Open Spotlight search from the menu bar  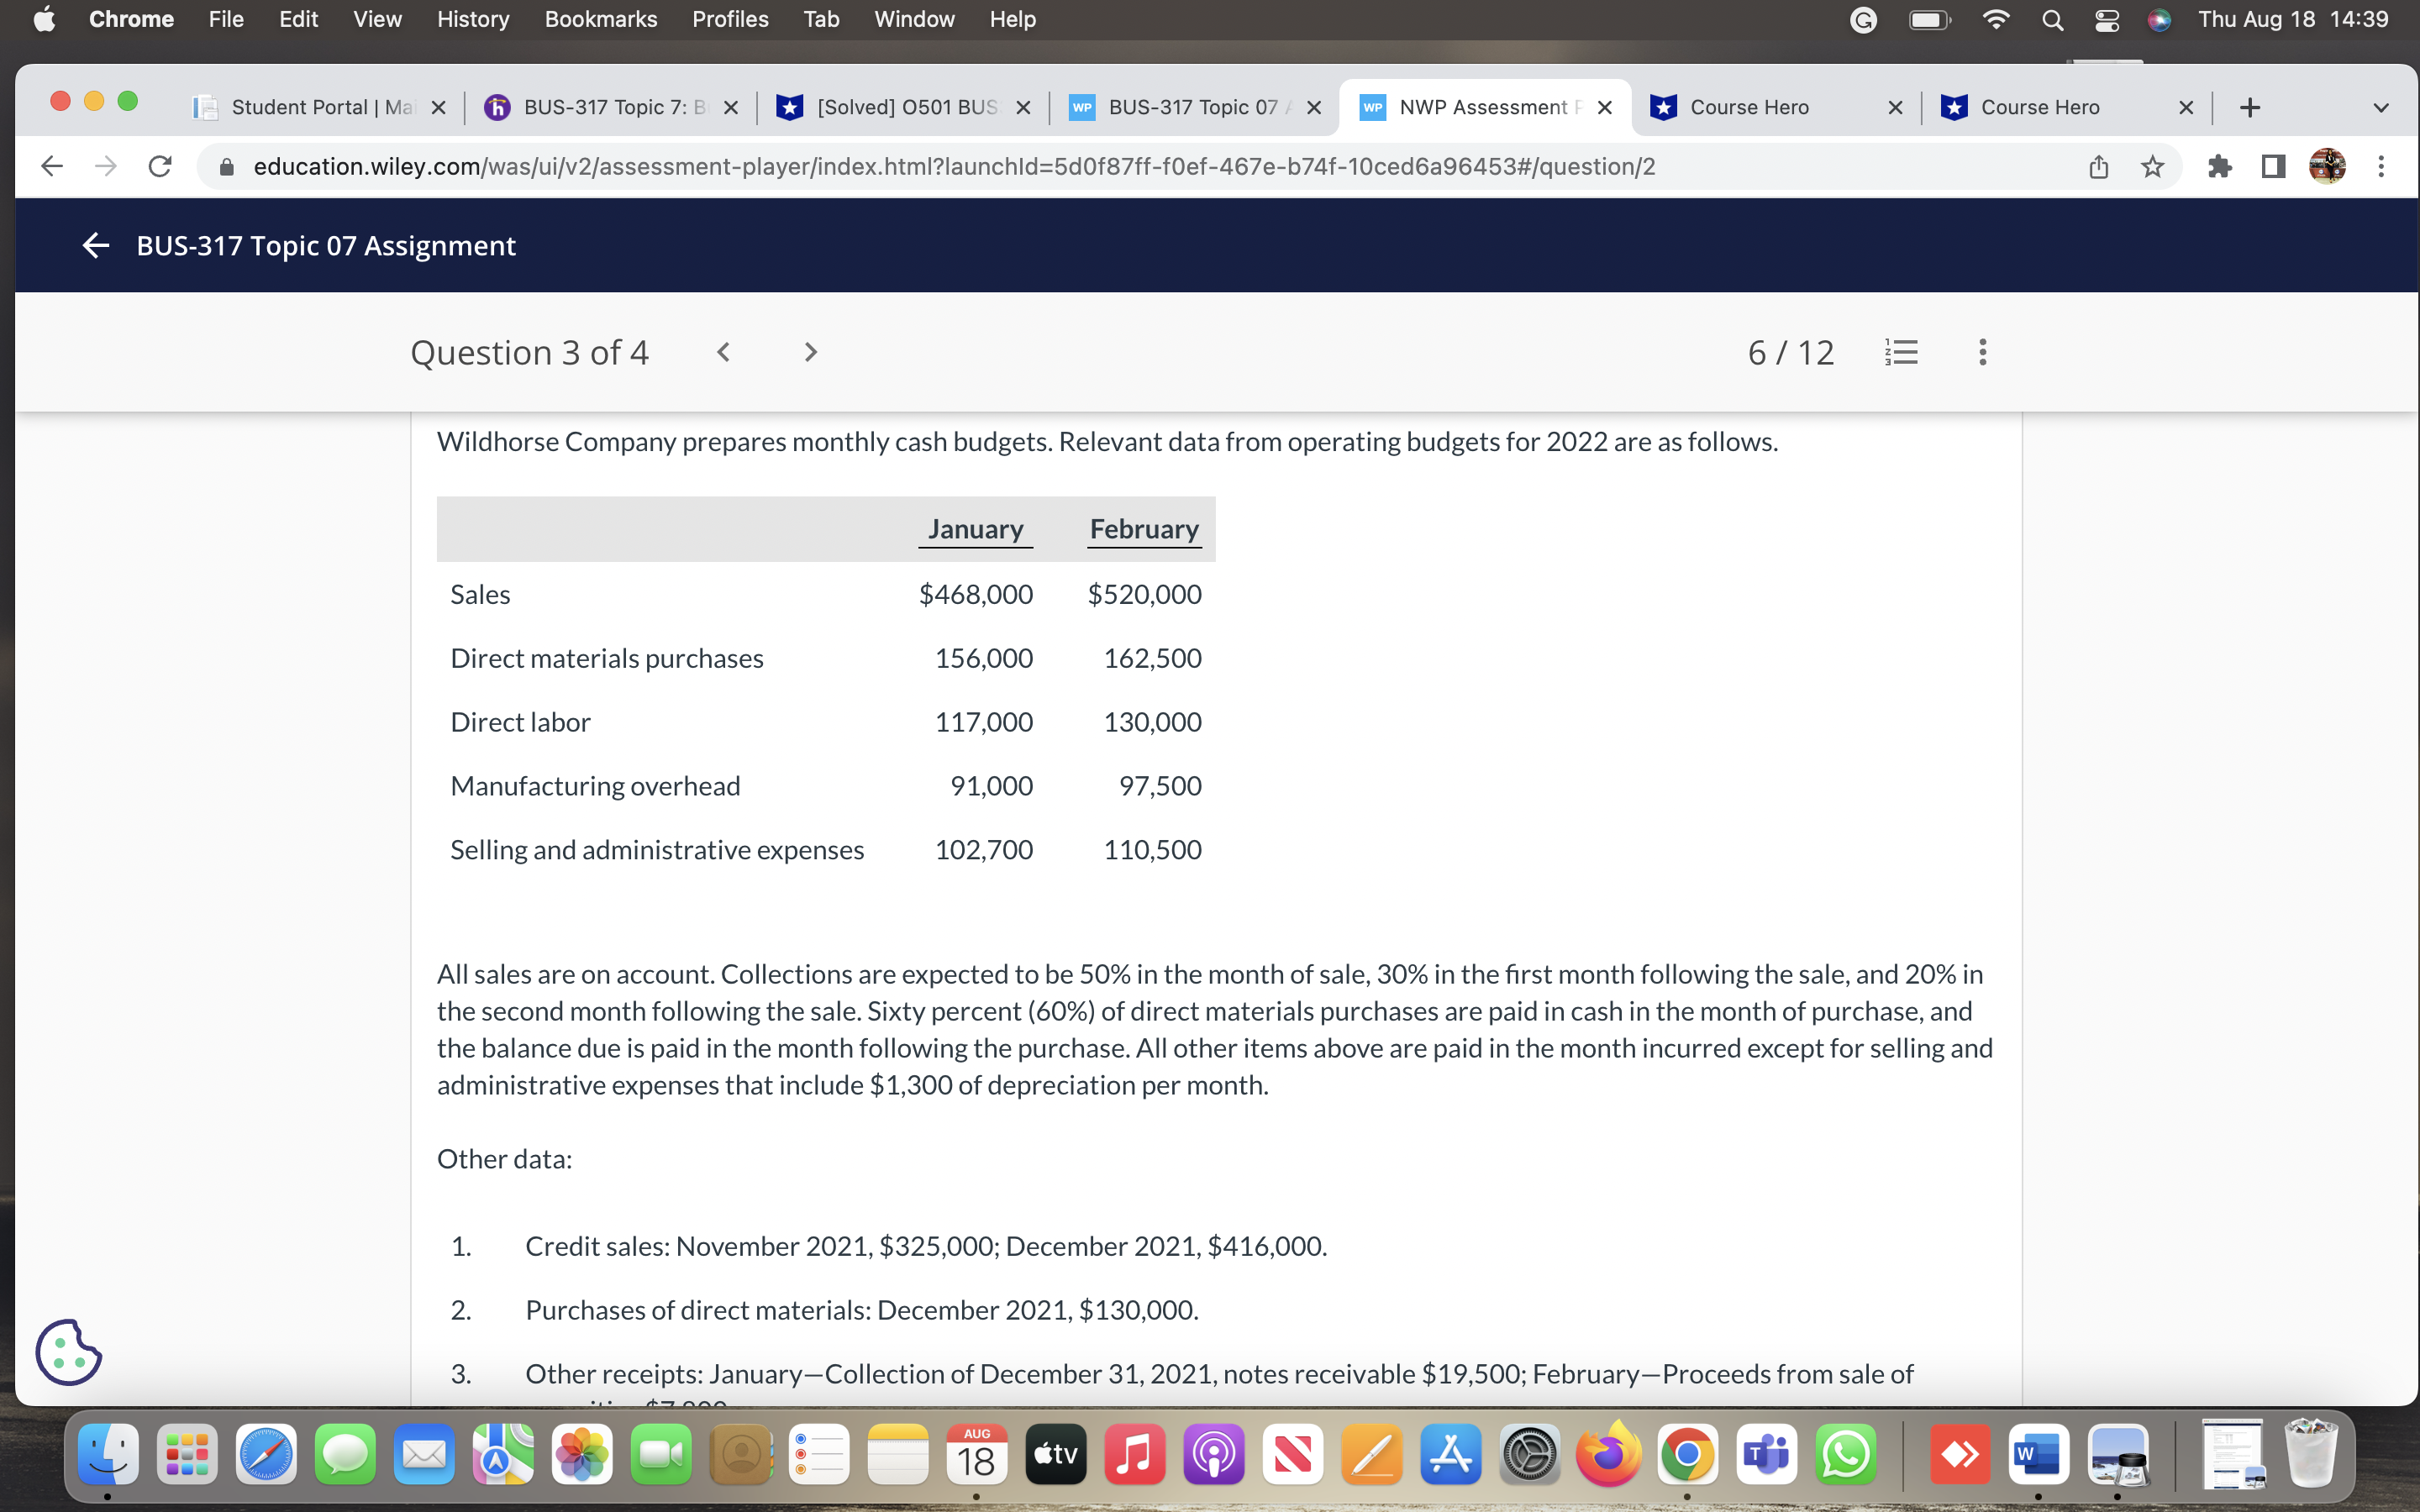coord(2052,19)
